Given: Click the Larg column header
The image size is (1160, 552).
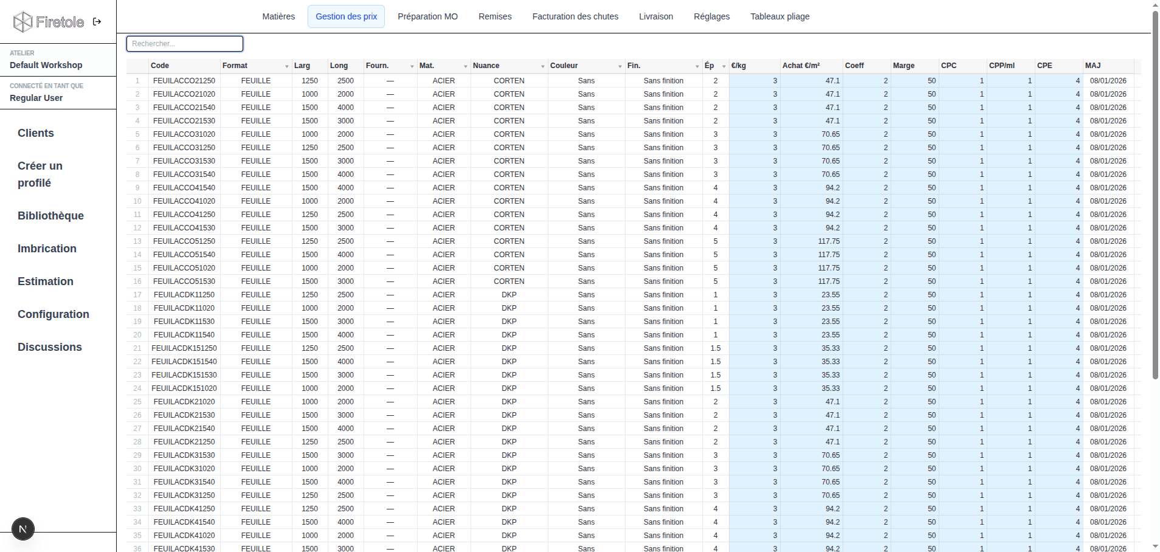Looking at the screenshot, I should [x=310, y=66].
